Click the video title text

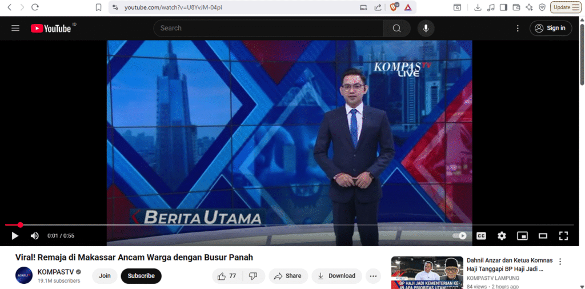pyautogui.click(x=134, y=258)
